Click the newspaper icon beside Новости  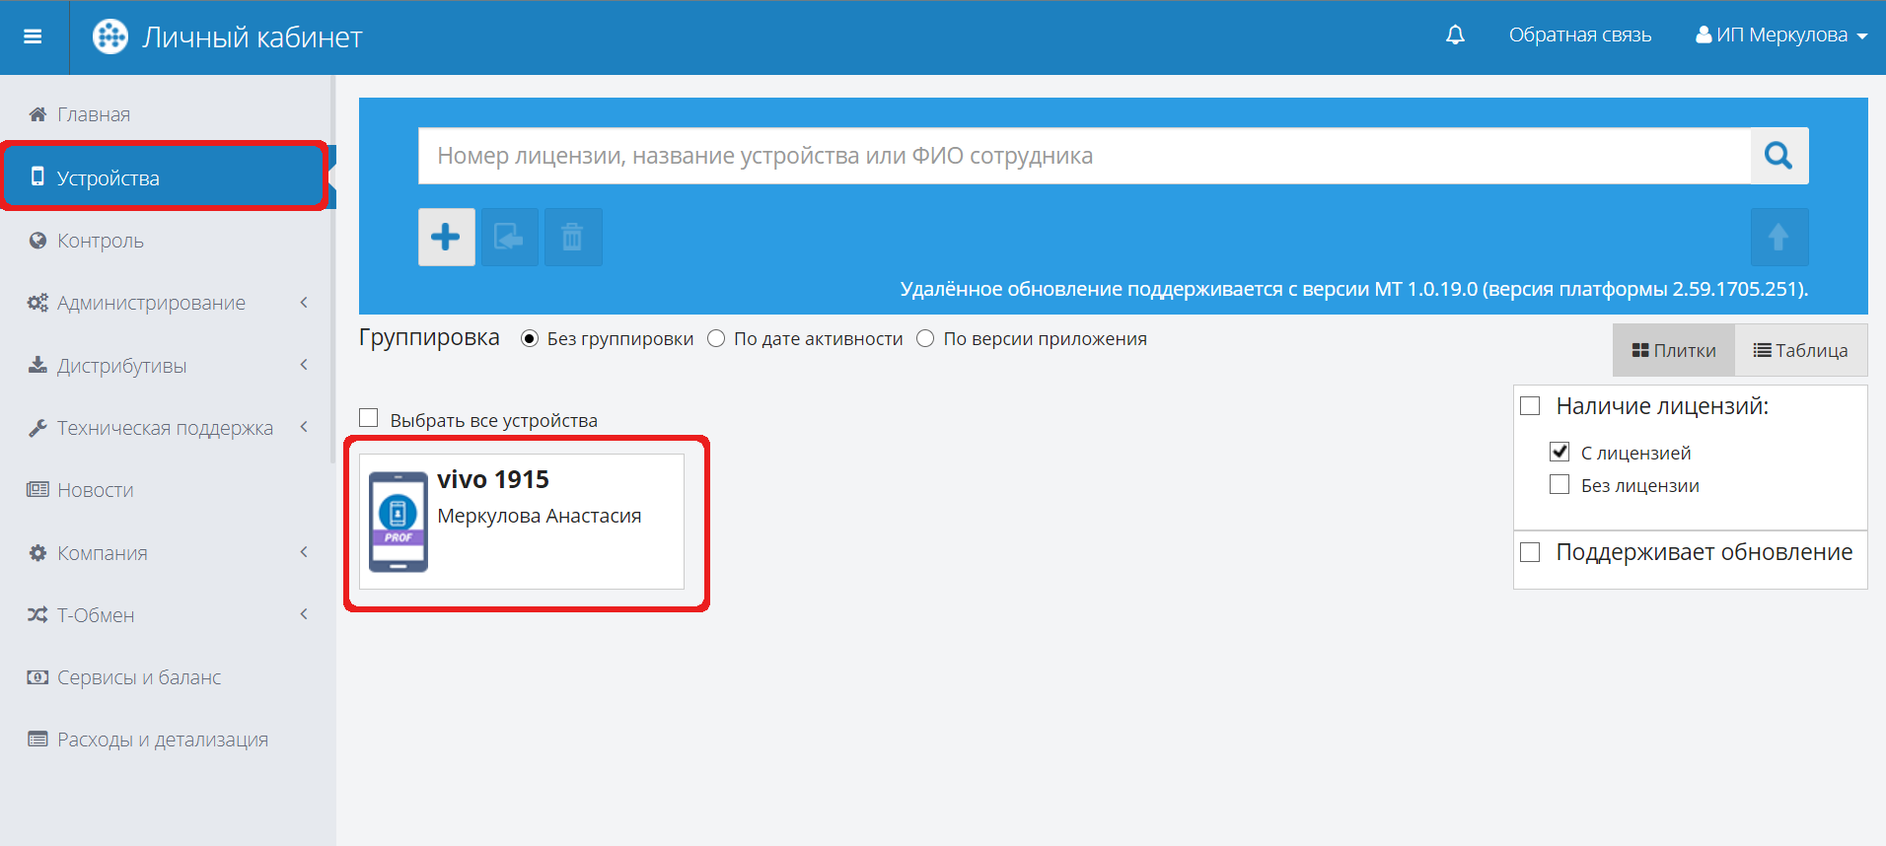[x=37, y=490]
